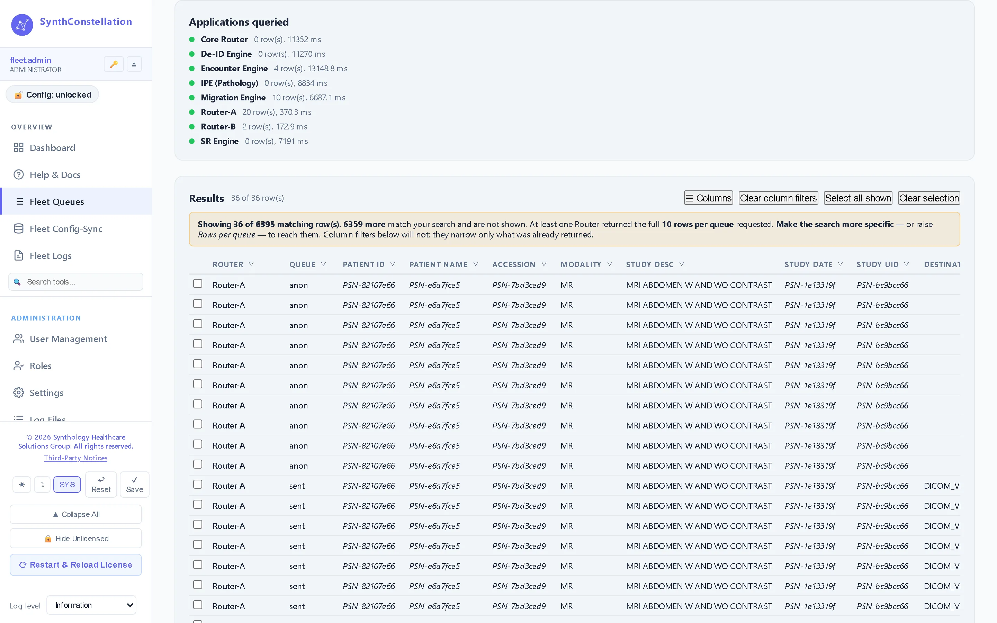Image resolution: width=997 pixels, height=623 pixels.
Task: Switch to dark theme with moon icon
Action: pos(42,485)
